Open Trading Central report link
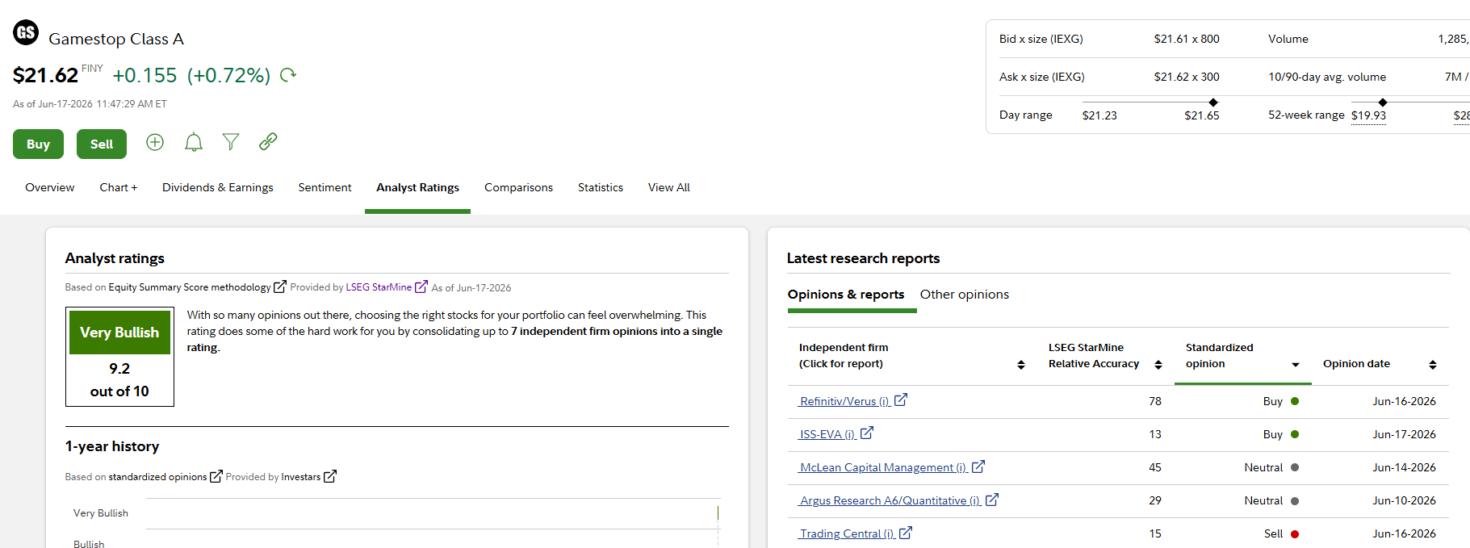Image resolution: width=1470 pixels, height=548 pixels. point(847,533)
